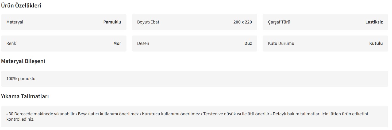Click the Ürün Özellikleri heading

[21, 6]
